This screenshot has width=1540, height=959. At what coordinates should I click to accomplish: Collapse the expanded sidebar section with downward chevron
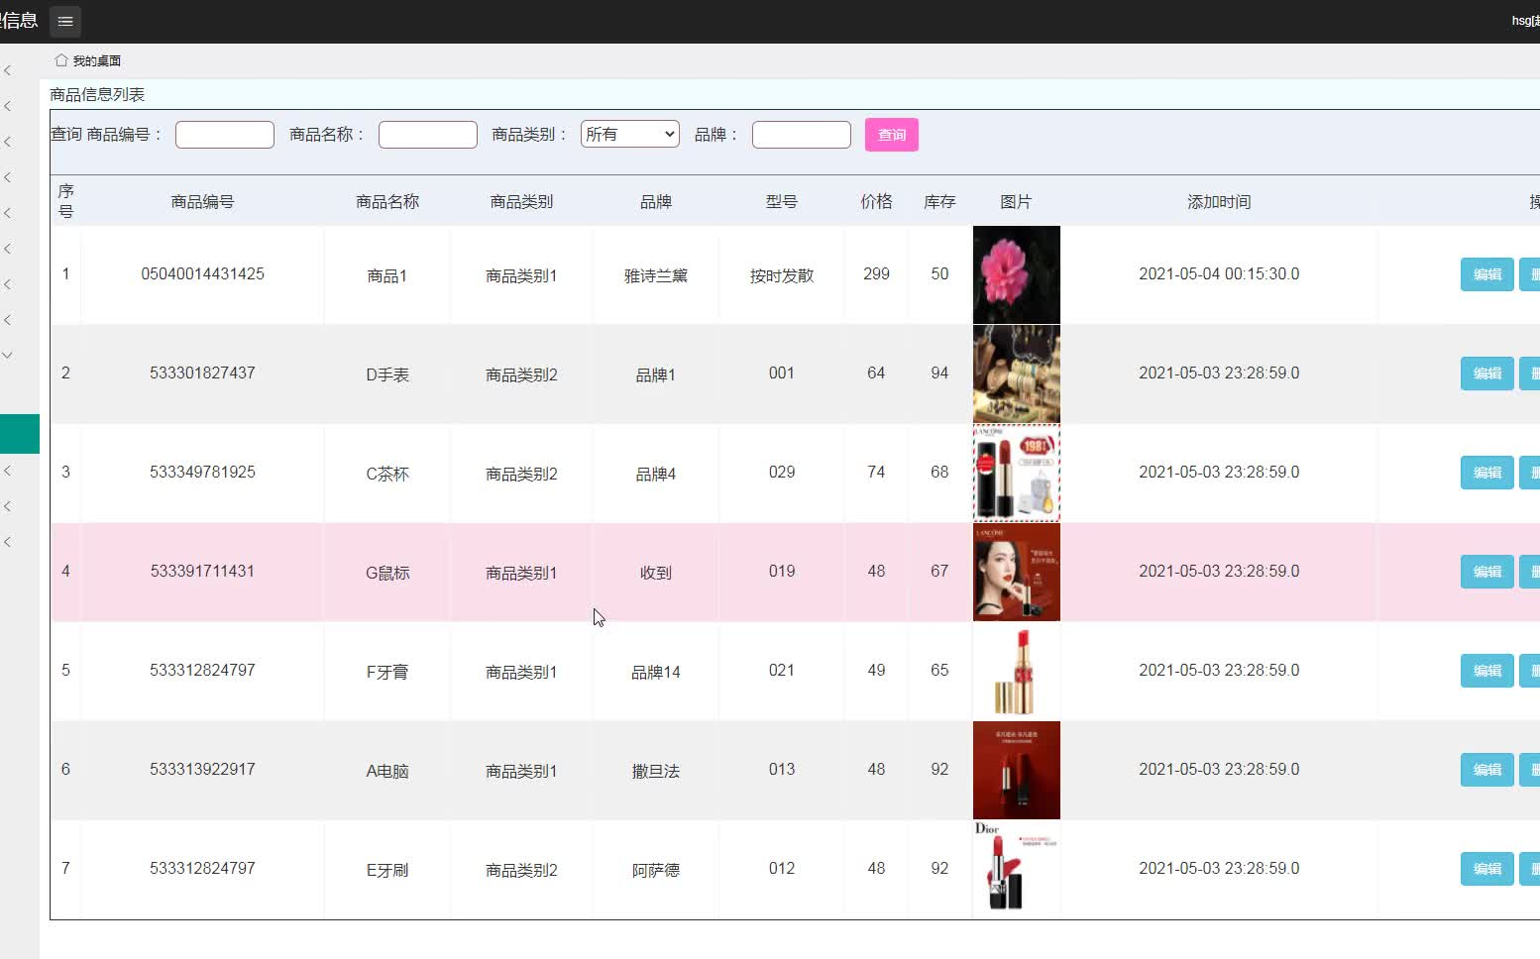point(8,355)
